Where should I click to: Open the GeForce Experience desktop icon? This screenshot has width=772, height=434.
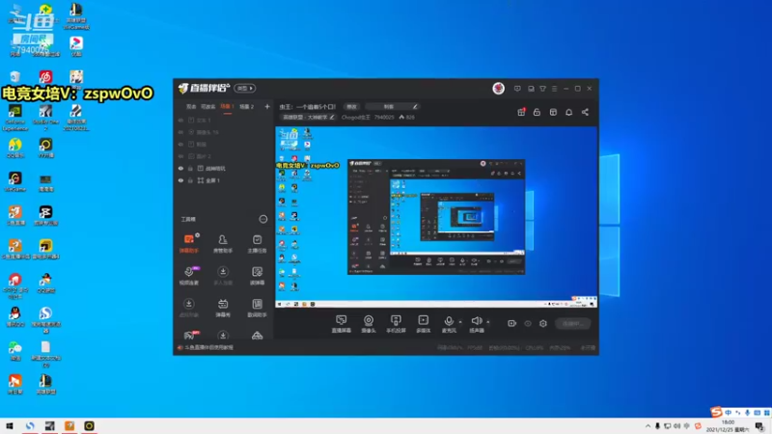pos(14,117)
